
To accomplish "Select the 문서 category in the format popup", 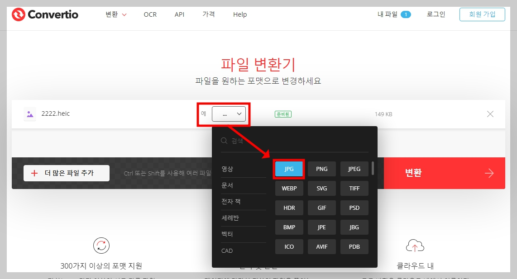I will (x=227, y=185).
